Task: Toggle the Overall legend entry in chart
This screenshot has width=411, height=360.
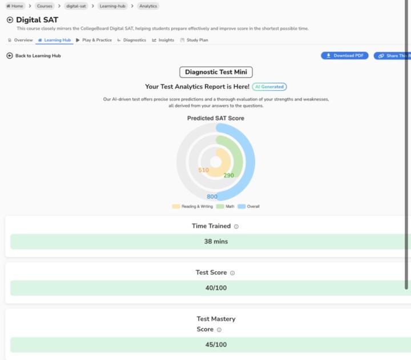Action: [248, 207]
